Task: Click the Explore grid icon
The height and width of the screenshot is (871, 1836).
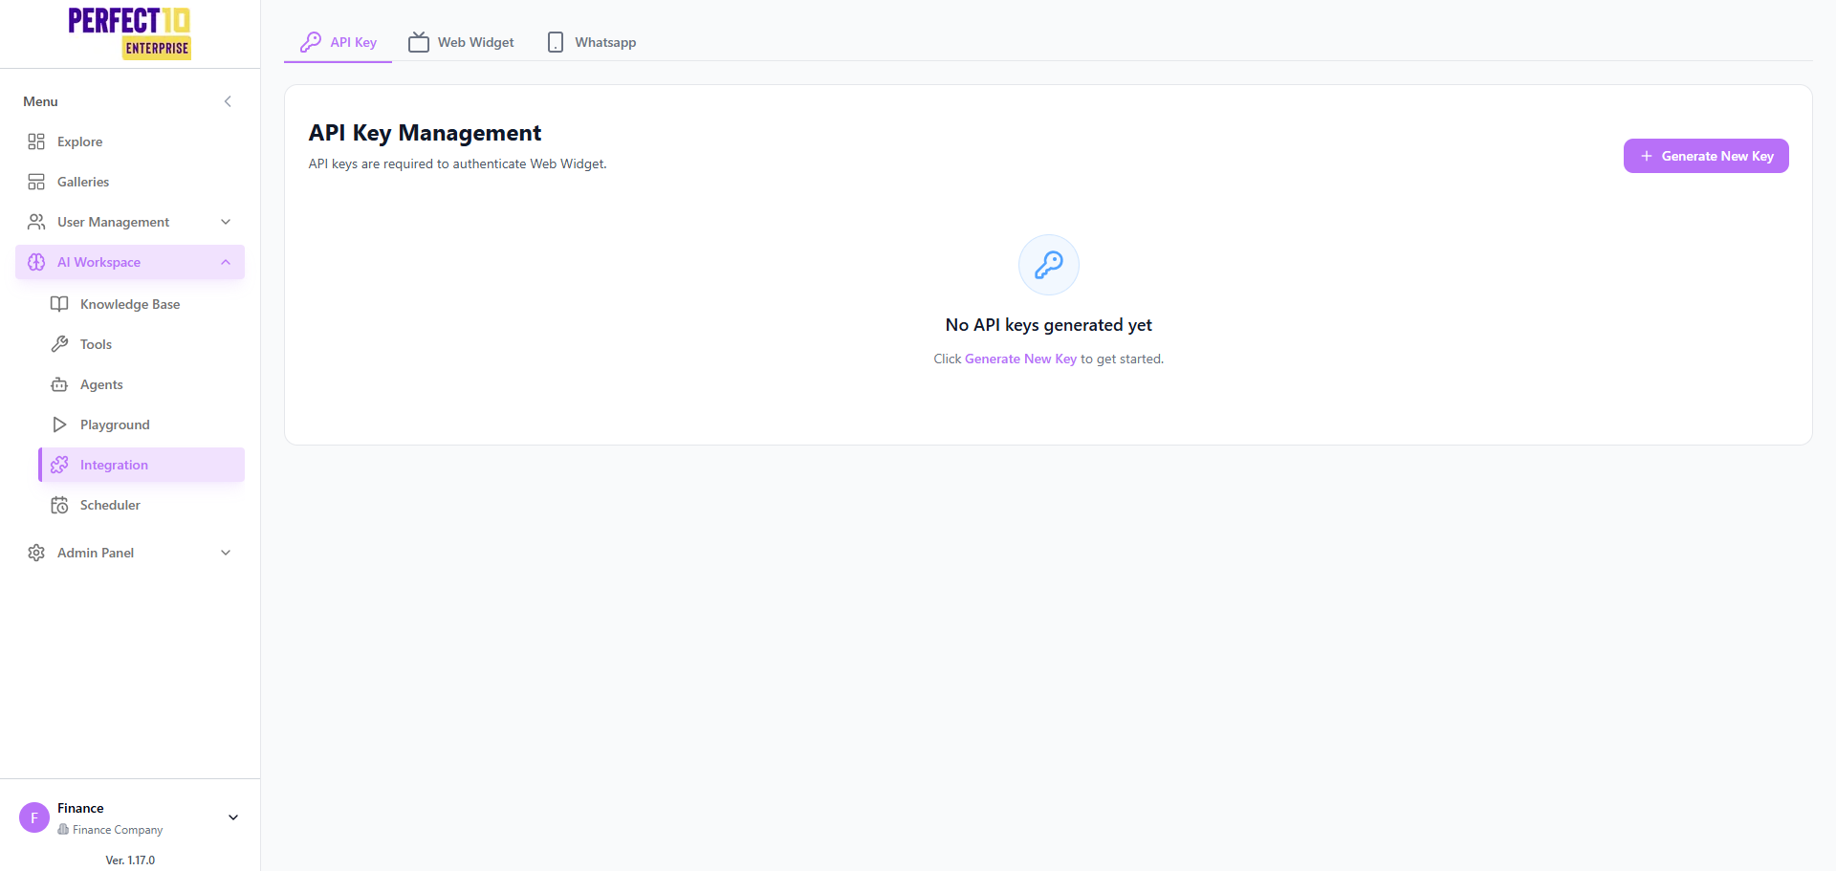Action: click(36, 142)
